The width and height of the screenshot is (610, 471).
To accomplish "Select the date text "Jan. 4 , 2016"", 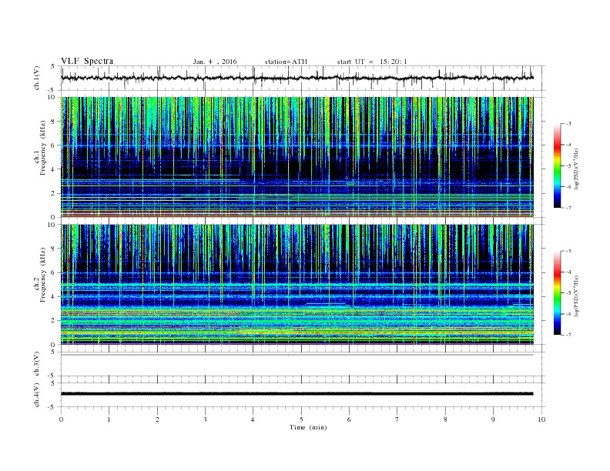I will click(215, 62).
